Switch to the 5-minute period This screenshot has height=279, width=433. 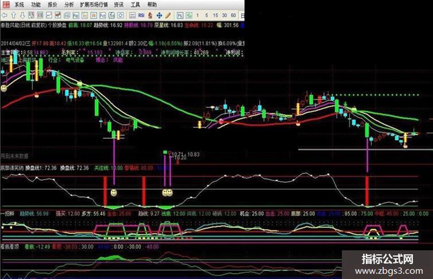(x=207, y=16)
